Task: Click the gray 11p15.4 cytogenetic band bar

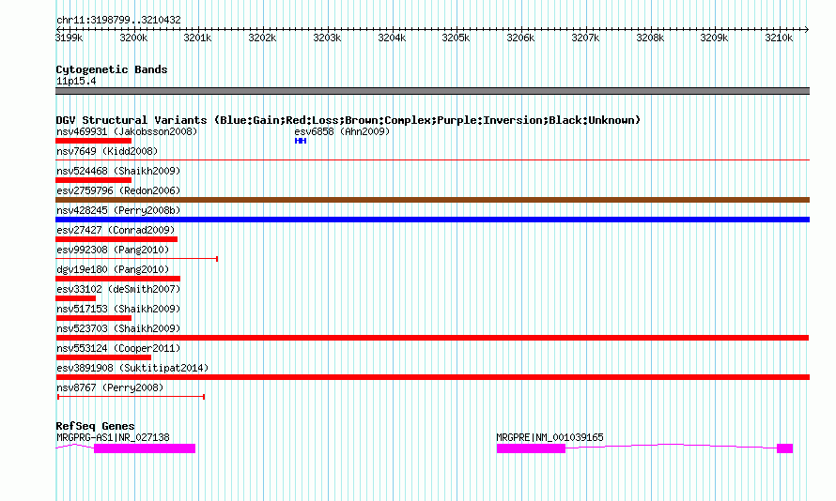Action: (432, 91)
